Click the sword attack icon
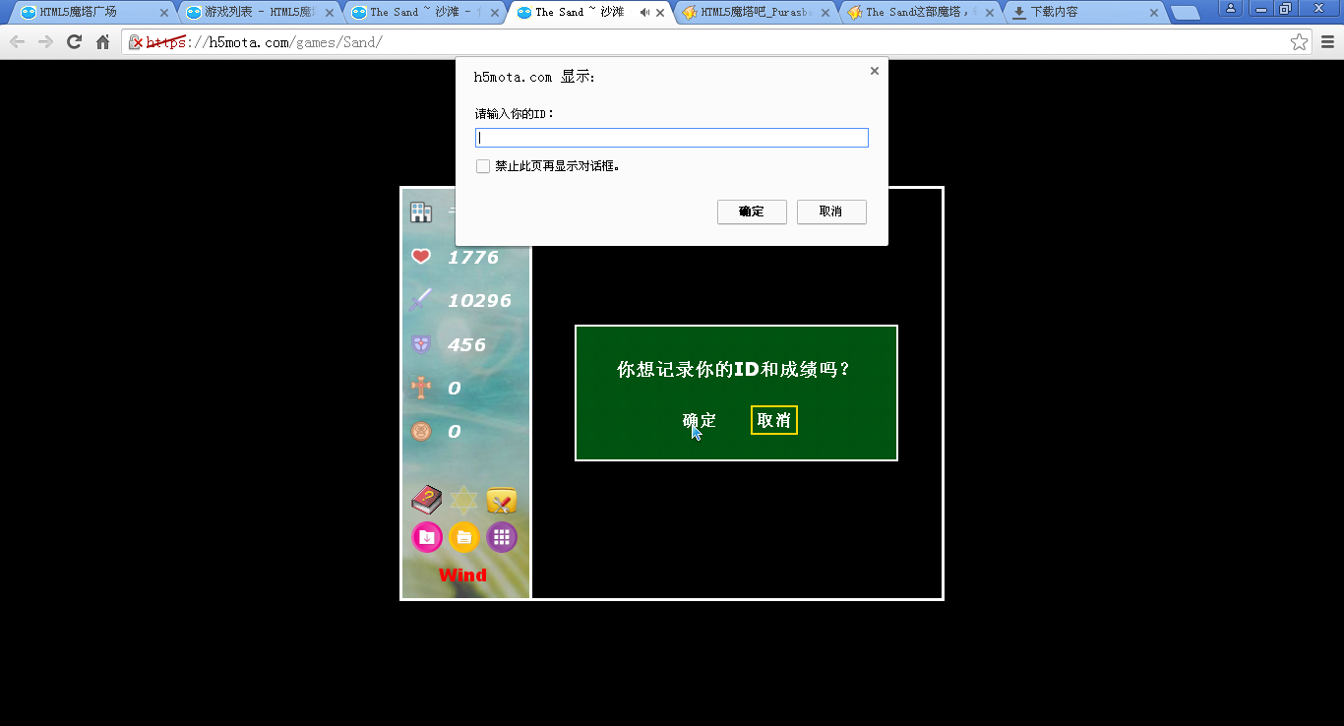 [x=421, y=300]
